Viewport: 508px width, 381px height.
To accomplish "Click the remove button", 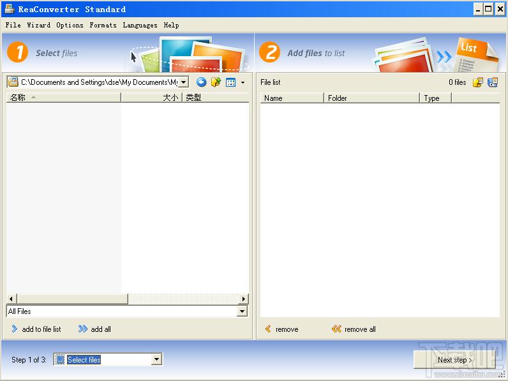I will (x=281, y=329).
